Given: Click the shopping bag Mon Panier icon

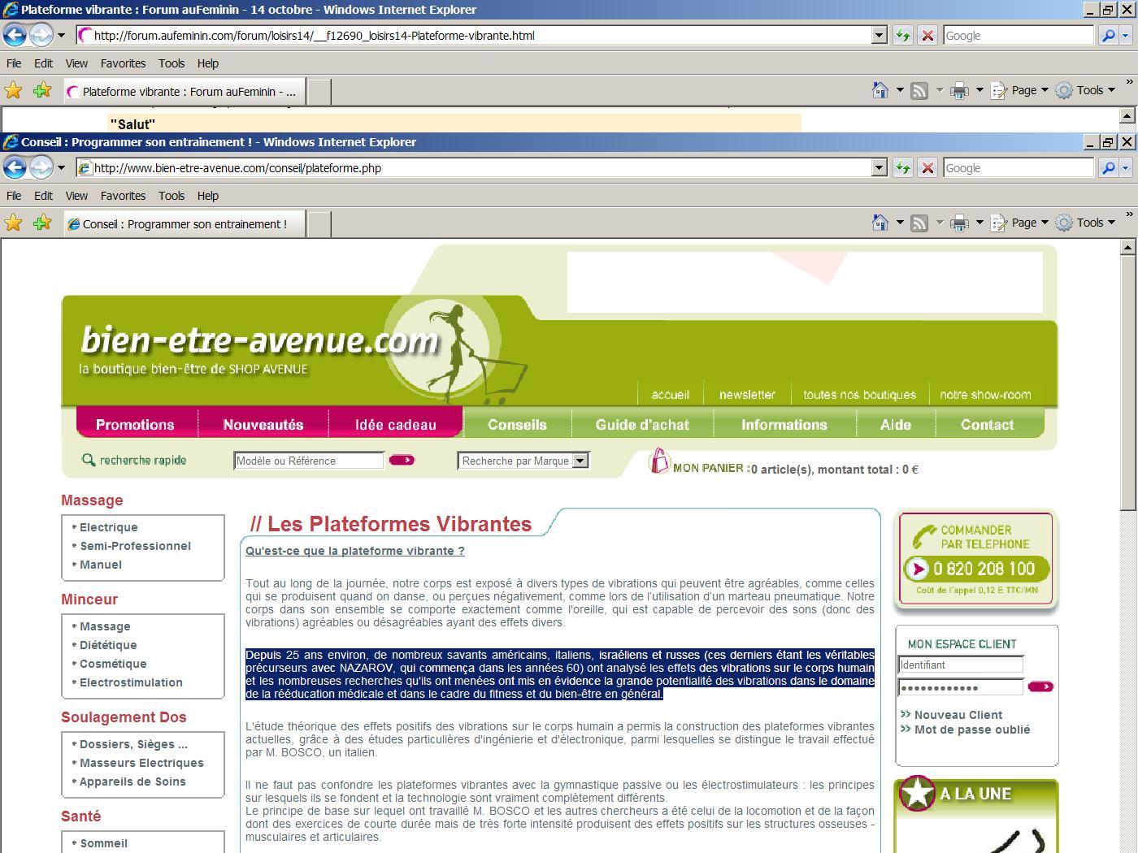Looking at the screenshot, I should [x=658, y=461].
